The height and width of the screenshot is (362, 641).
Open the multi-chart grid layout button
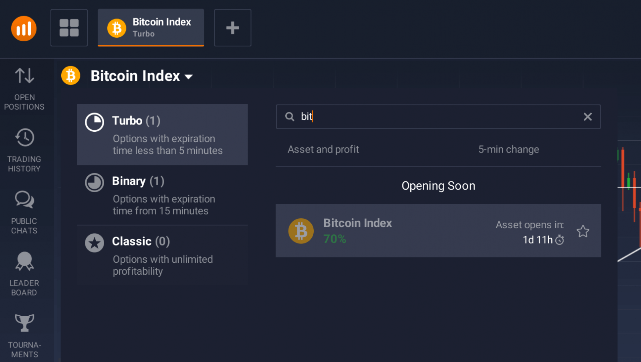(69, 28)
